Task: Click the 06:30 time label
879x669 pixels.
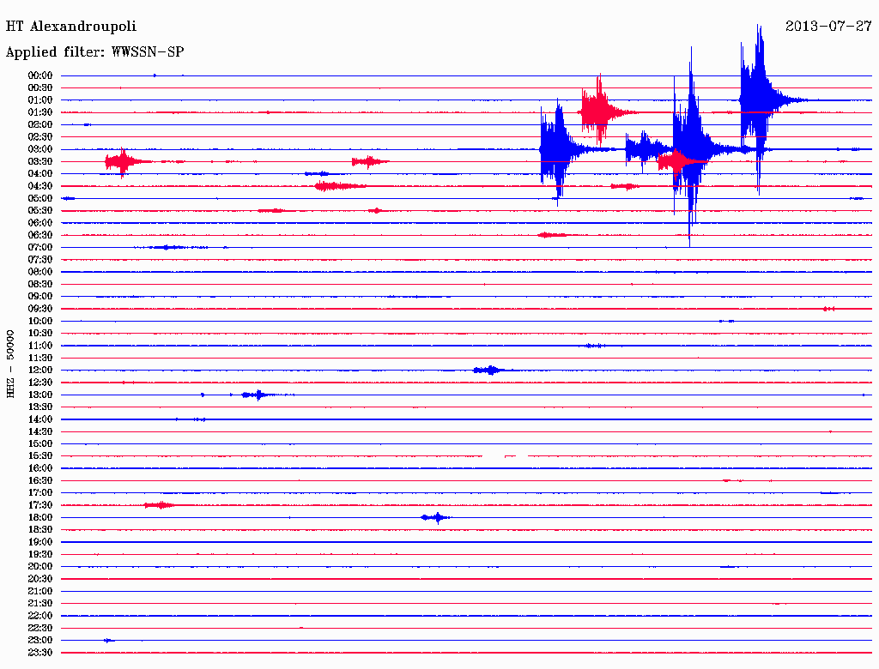Action: (40, 235)
